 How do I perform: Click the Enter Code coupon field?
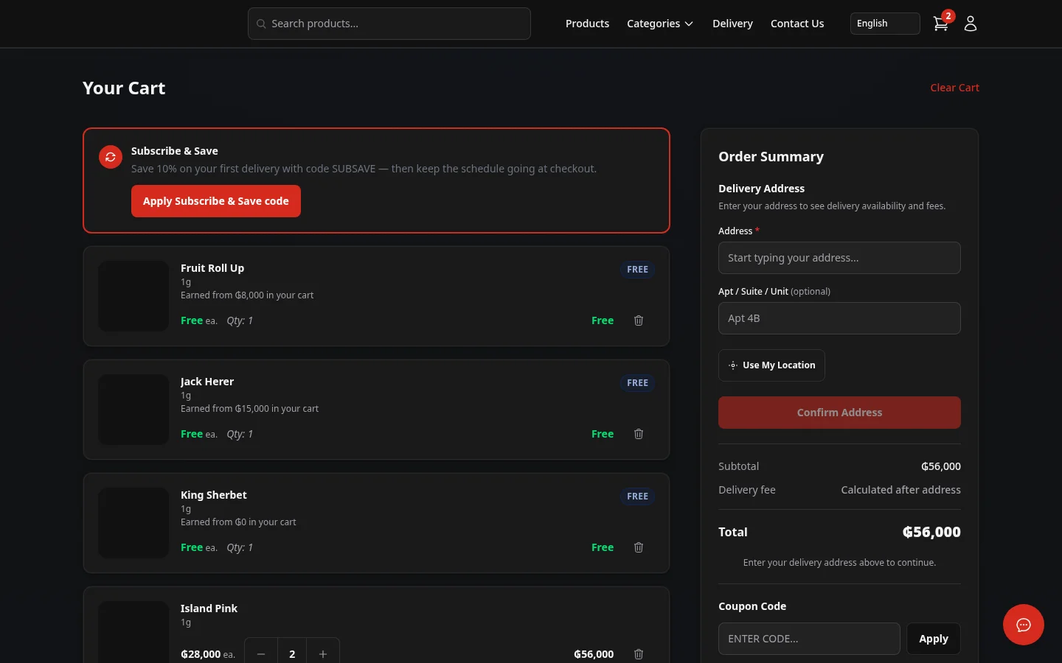click(809, 639)
